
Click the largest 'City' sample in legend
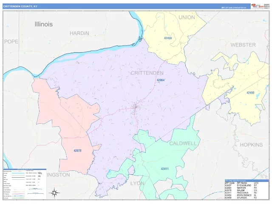tap(40, 173)
